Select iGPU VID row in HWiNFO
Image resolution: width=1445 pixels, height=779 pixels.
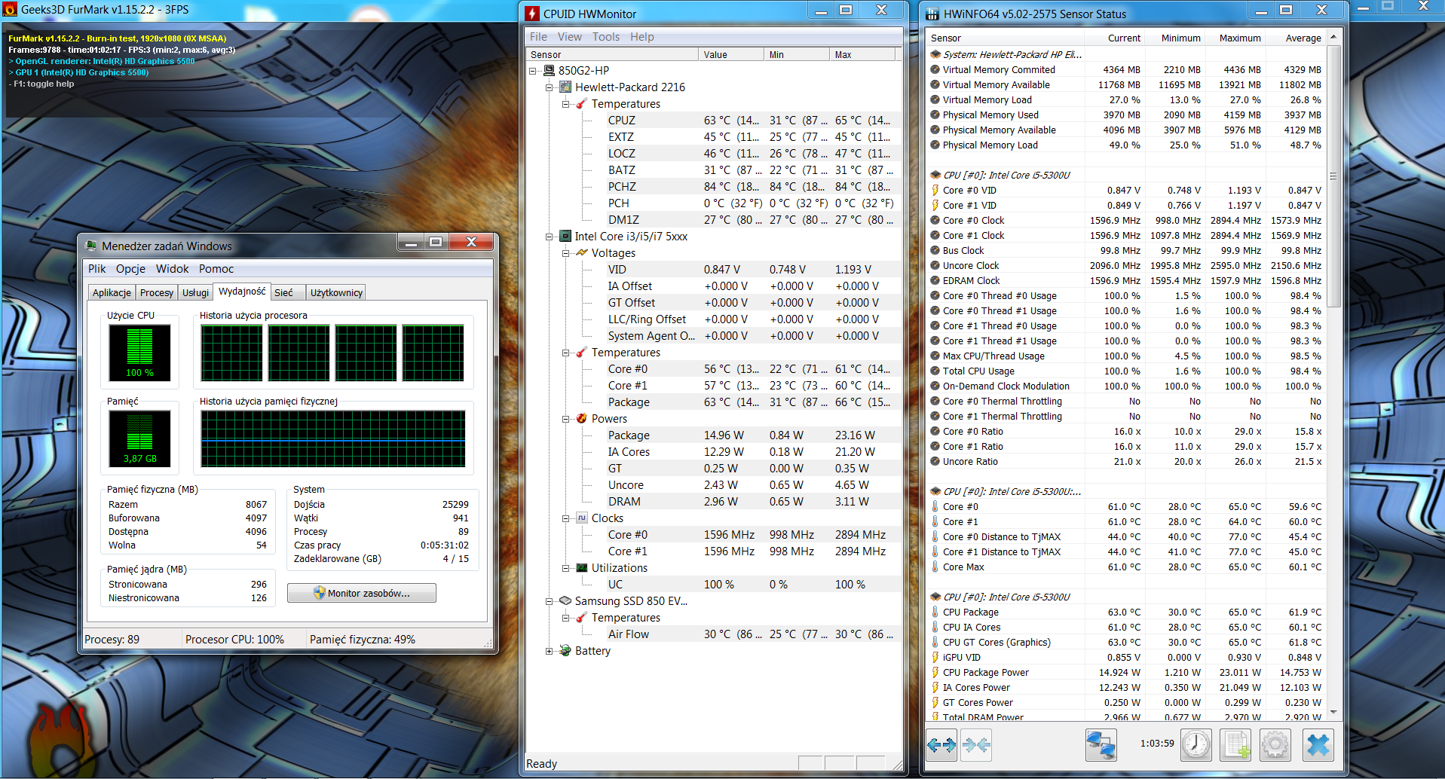pos(1126,657)
